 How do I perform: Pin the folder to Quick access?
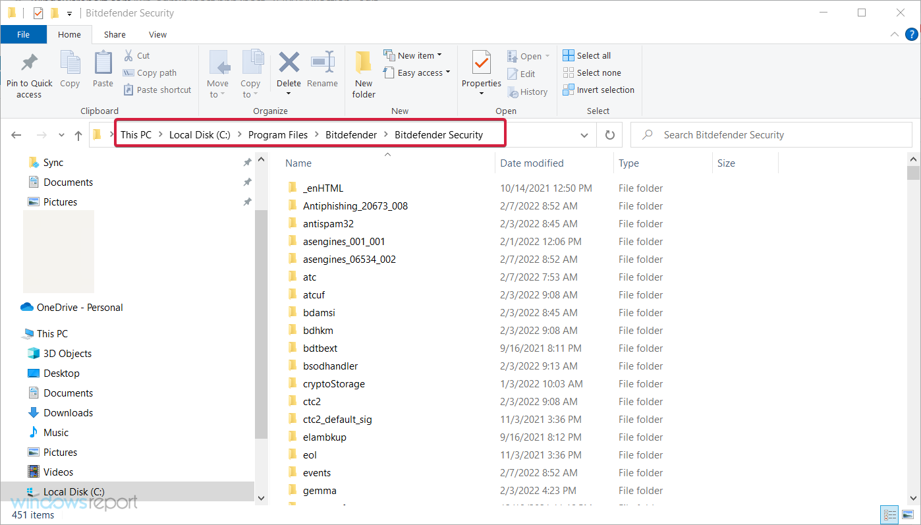point(29,75)
